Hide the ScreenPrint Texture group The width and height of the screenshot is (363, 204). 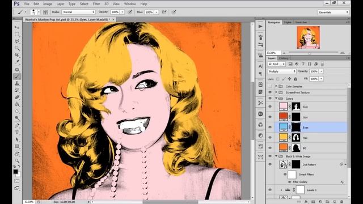click(x=270, y=92)
